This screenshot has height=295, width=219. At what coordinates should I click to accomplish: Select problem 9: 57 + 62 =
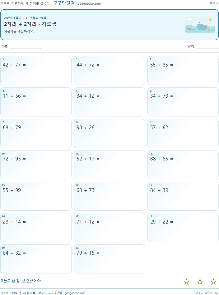click(183, 133)
